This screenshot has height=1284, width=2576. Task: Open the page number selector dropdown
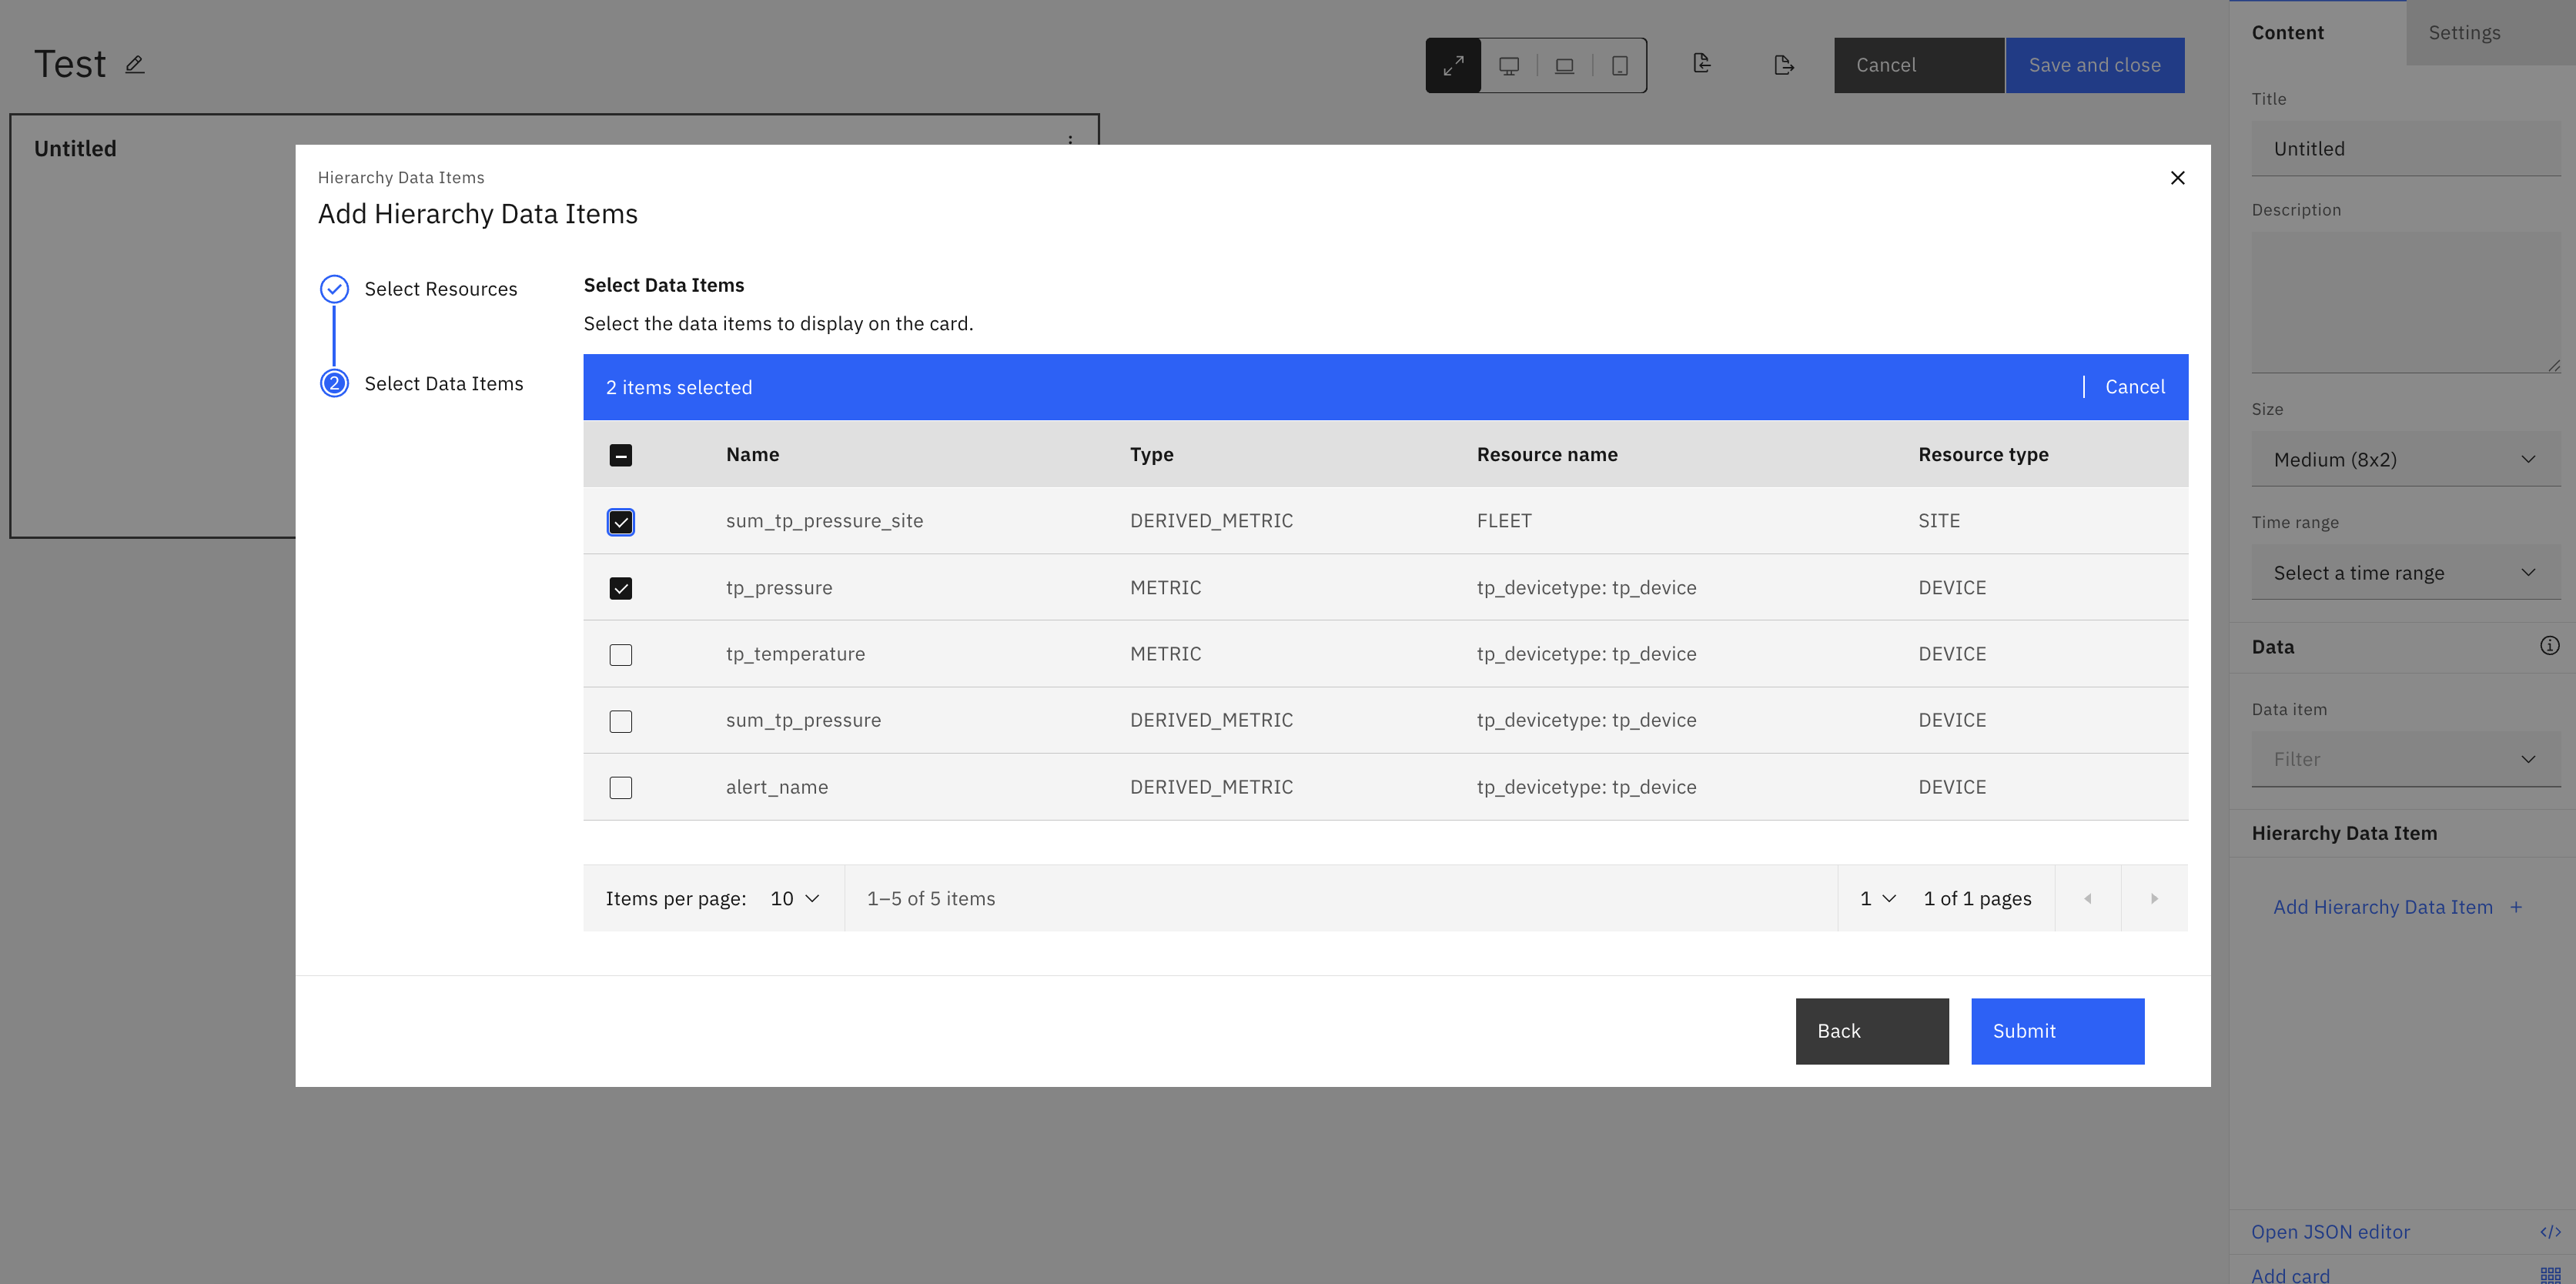tap(1877, 898)
